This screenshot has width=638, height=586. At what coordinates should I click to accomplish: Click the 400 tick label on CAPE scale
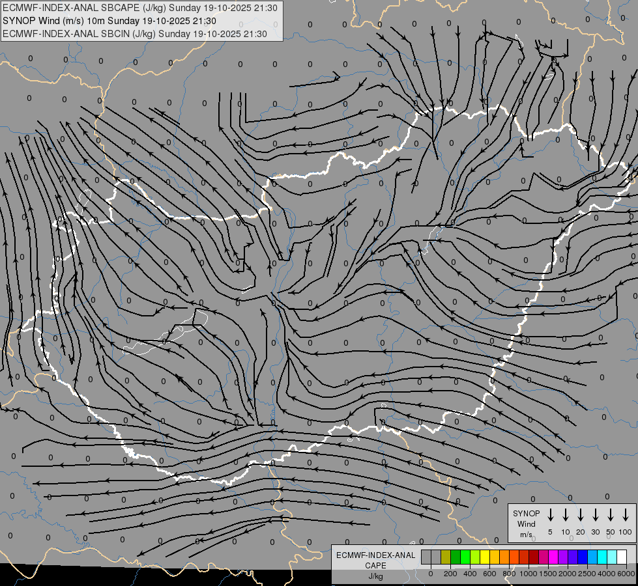tap(470, 574)
